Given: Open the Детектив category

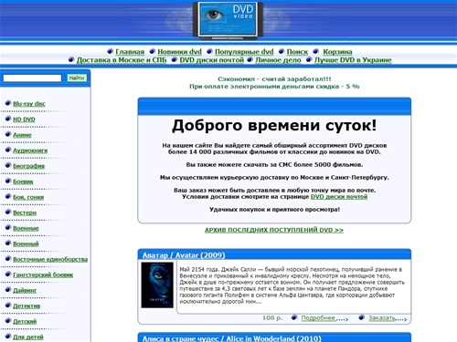Looking at the screenshot, I should 27,306.
